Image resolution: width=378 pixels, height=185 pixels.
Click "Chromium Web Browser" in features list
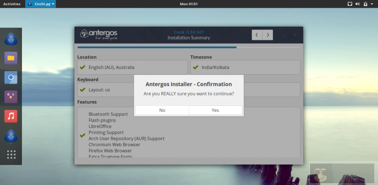pos(115,145)
